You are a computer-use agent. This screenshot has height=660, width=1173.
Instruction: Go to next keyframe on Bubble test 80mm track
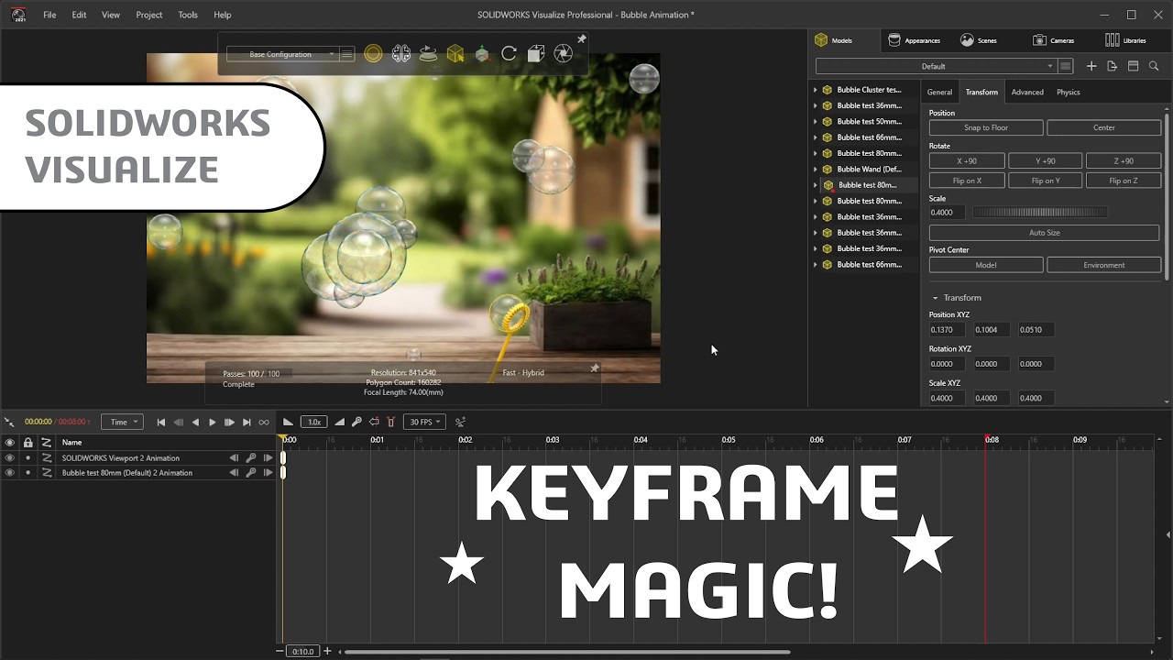coord(268,473)
